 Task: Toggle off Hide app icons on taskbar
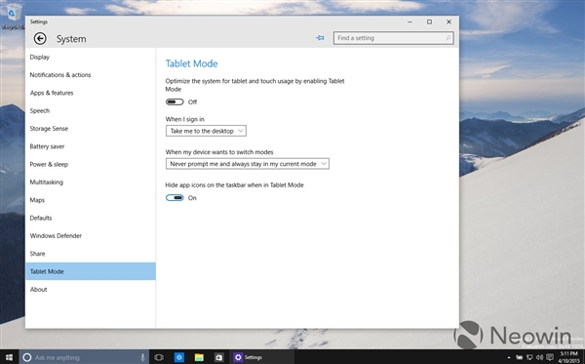175,198
